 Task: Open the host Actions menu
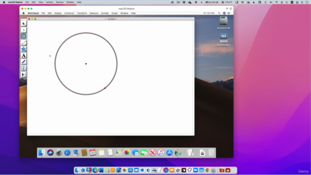click(x=50, y=2)
